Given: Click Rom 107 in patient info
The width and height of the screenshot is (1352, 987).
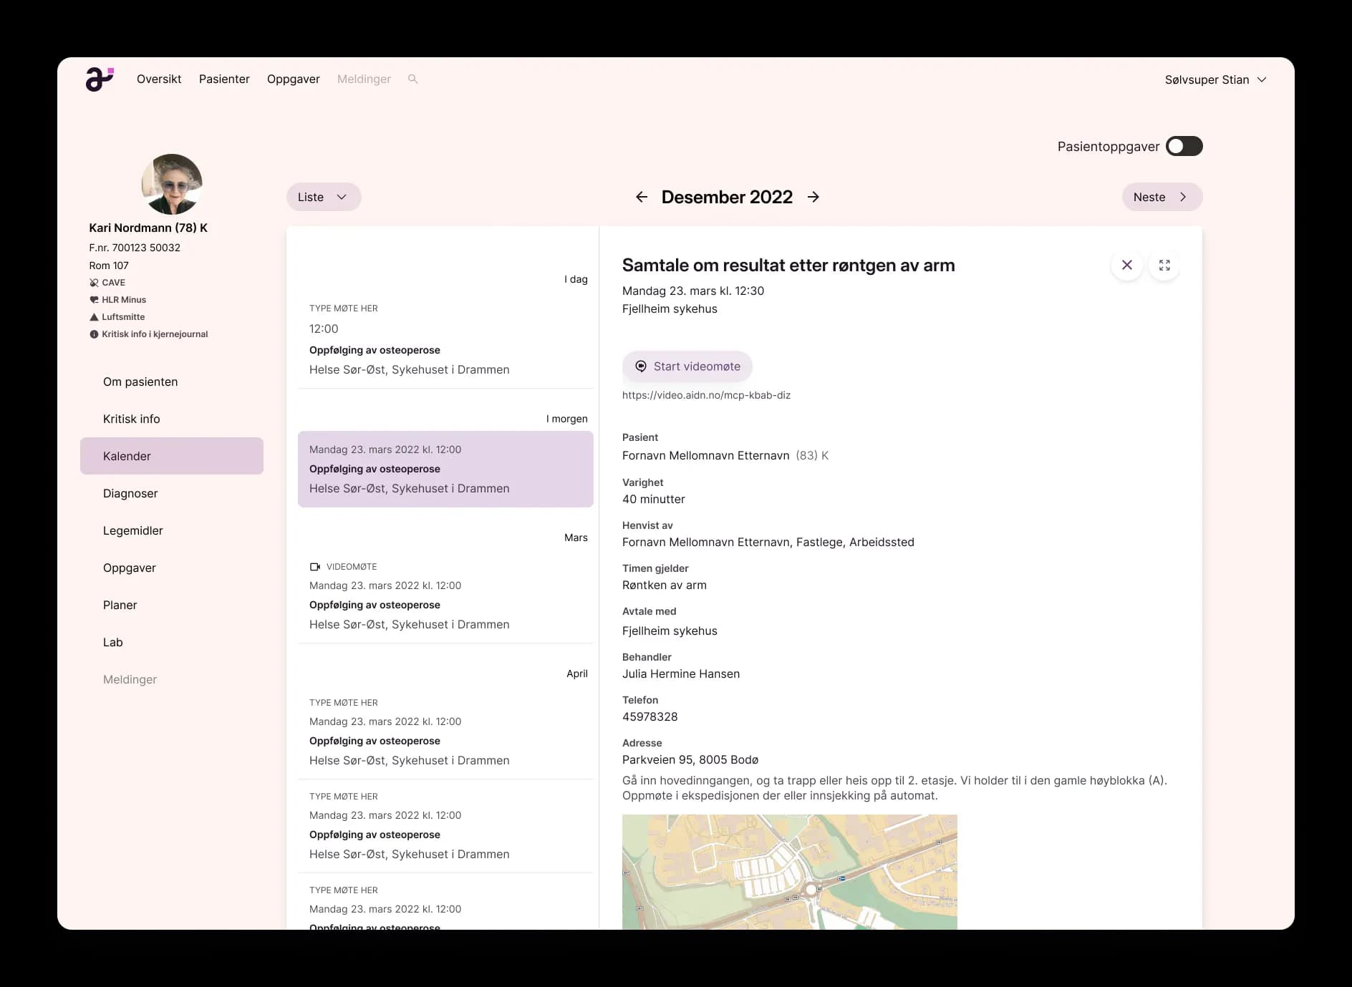Looking at the screenshot, I should [109, 266].
